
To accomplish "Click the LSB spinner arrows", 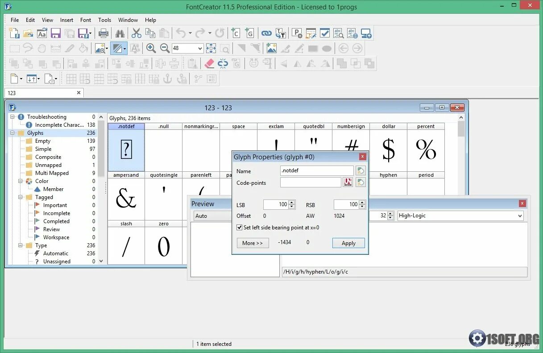I will [x=292, y=204].
